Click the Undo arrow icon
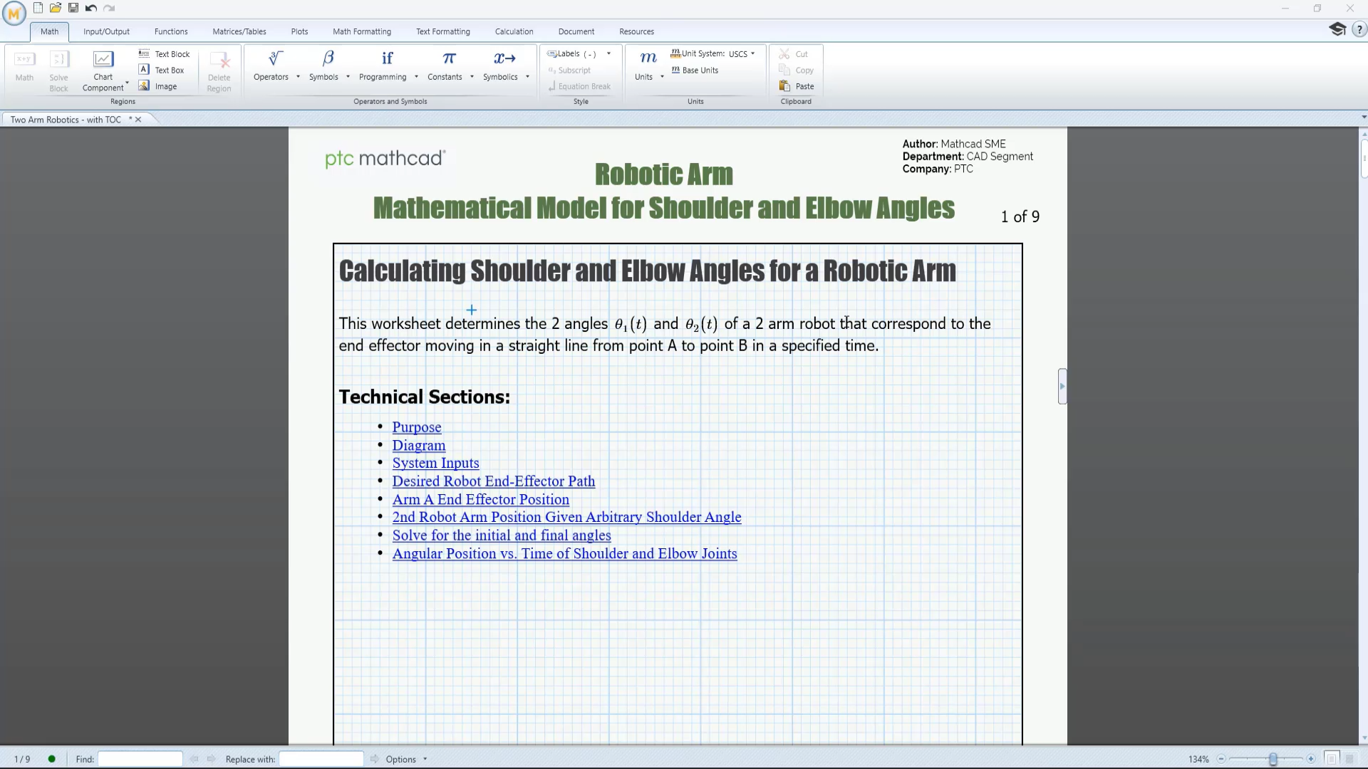 (91, 8)
